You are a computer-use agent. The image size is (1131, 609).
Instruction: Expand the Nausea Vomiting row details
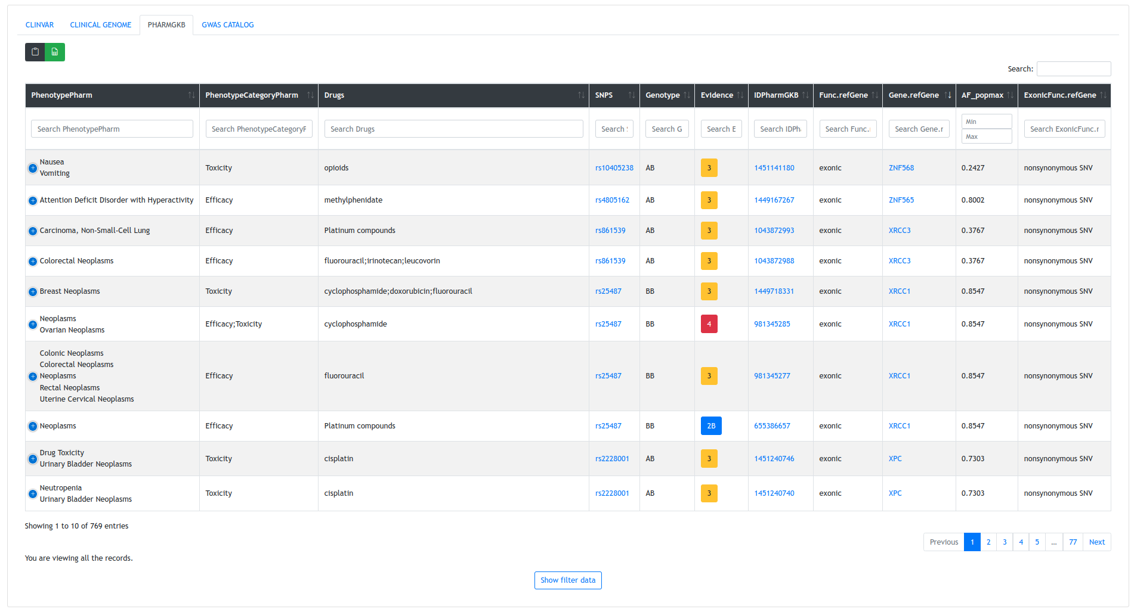click(x=33, y=168)
